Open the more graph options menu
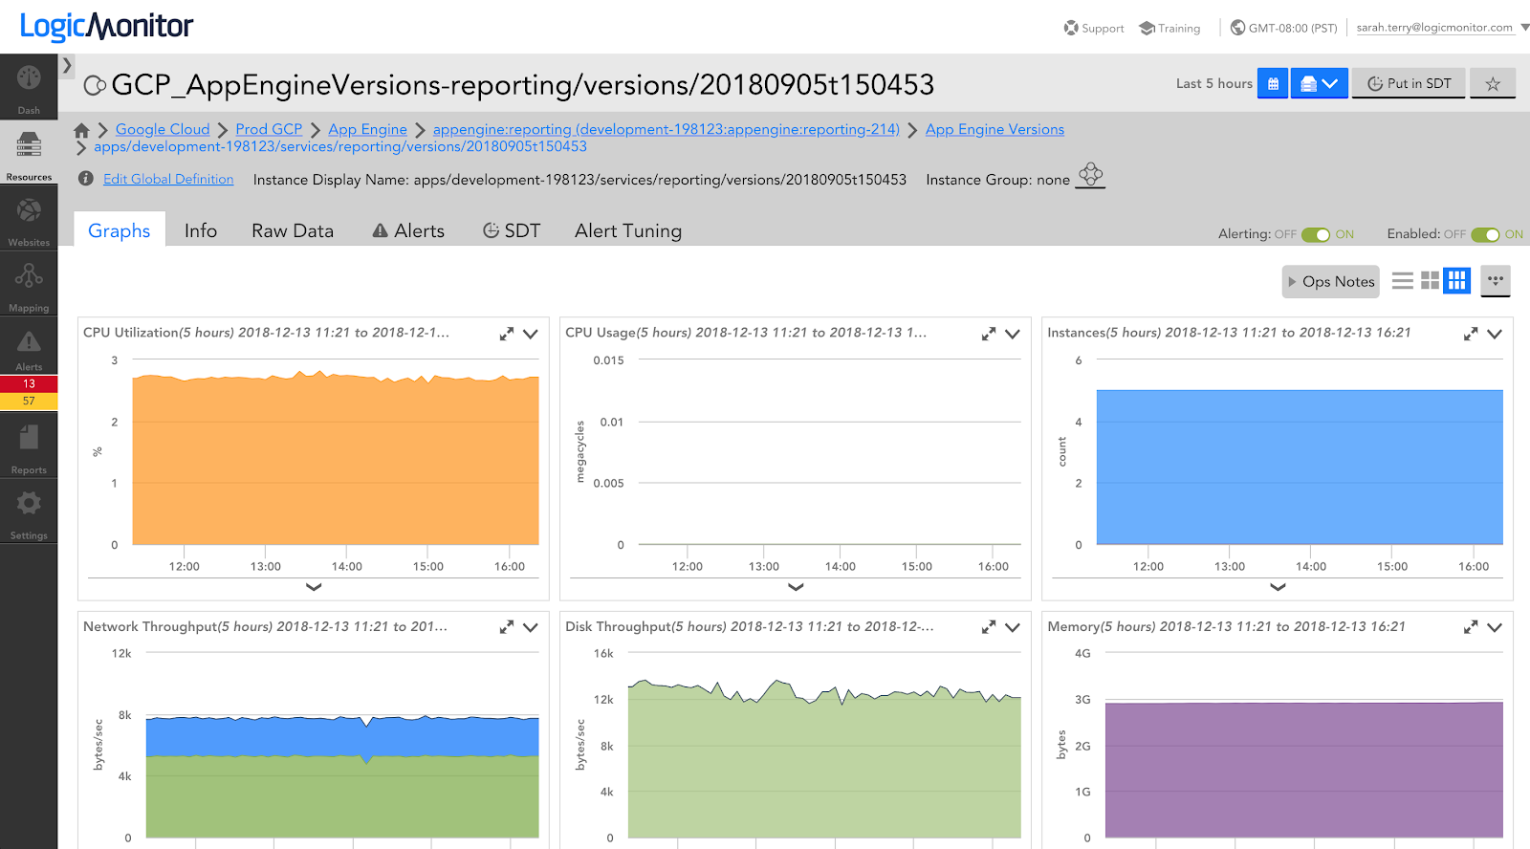Viewport: 1530px width, 849px height. (x=1496, y=280)
